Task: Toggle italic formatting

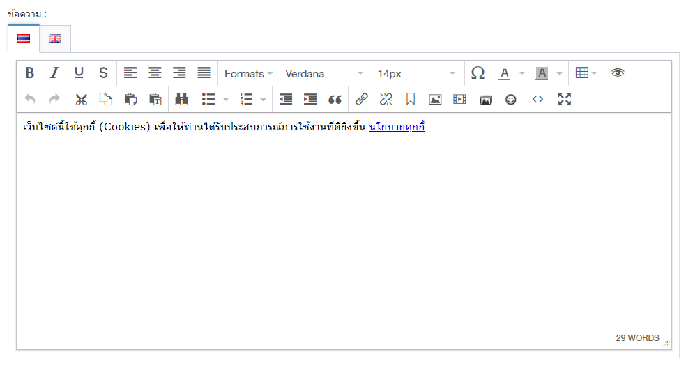Action: pyautogui.click(x=54, y=73)
